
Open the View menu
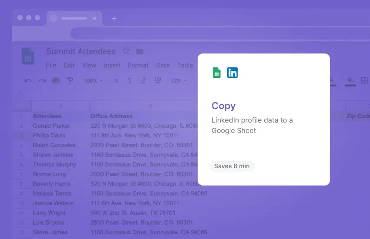click(89, 65)
